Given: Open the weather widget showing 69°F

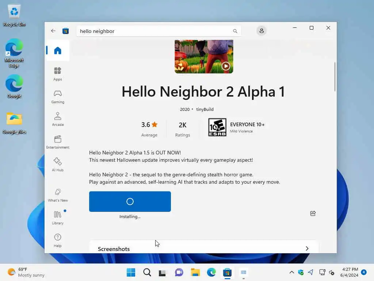Looking at the screenshot, I should 26,272.
